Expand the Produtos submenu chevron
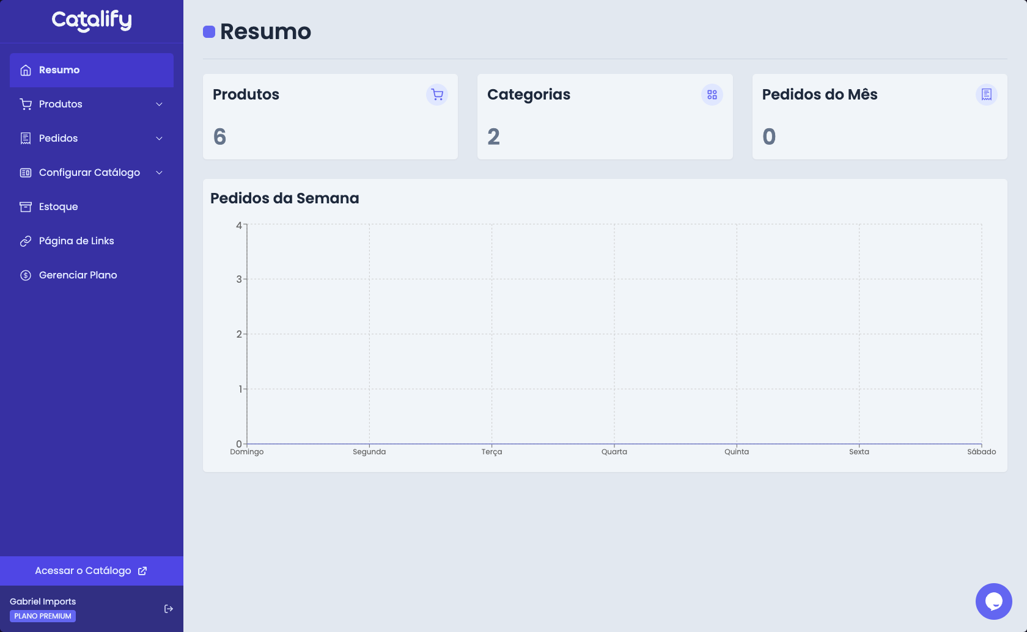The image size is (1027, 632). (159, 104)
